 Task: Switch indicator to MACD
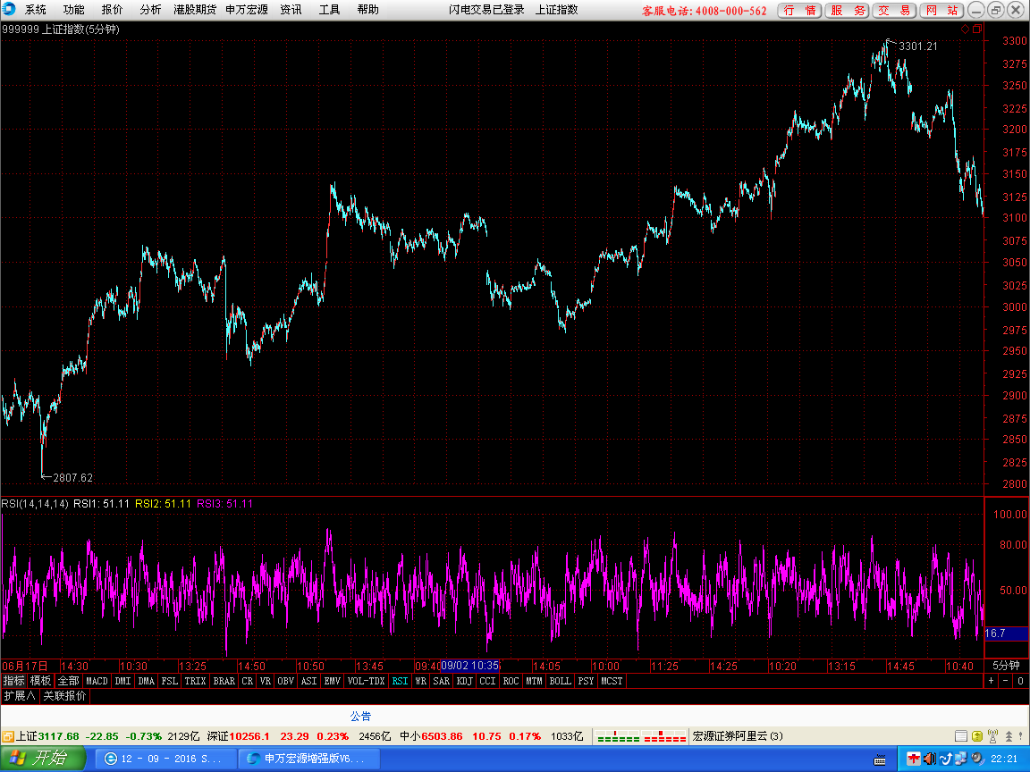click(97, 681)
